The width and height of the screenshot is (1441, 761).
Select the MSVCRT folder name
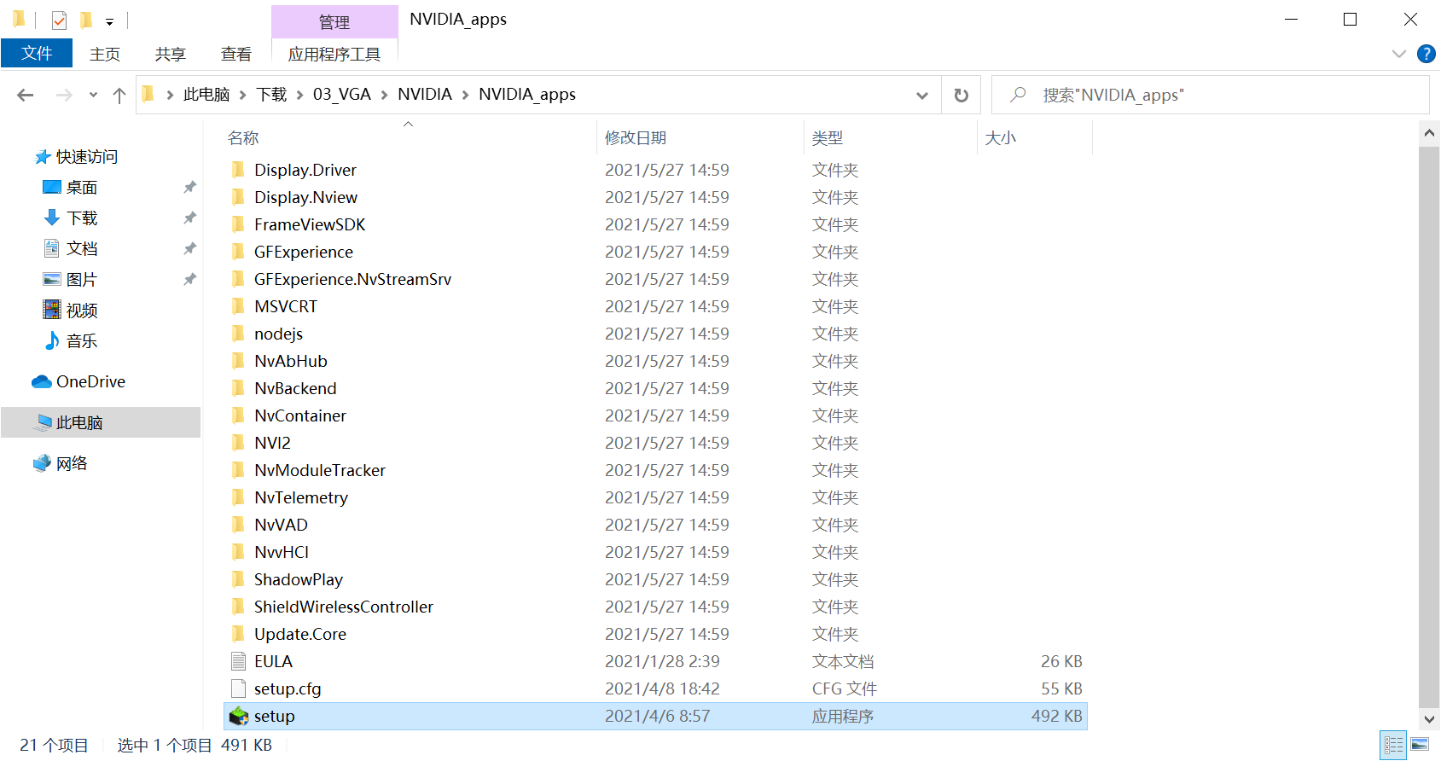pyautogui.click(x=286, y=306)
